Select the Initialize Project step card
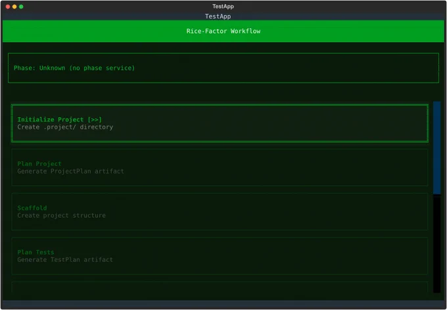 click(x=220, y=123)
